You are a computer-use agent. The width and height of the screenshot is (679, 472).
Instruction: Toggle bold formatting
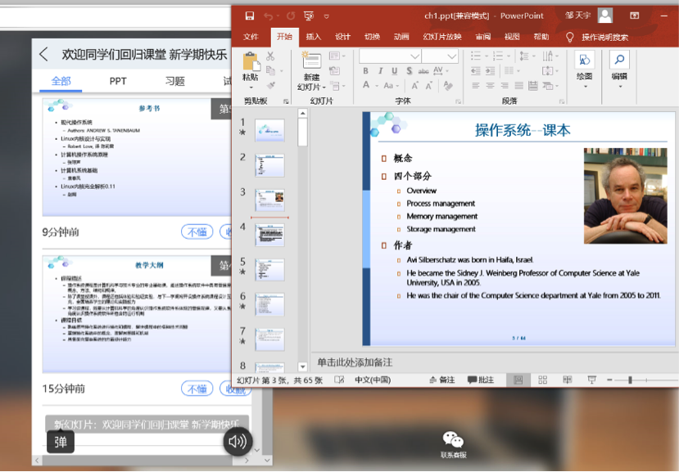(366, 71)
